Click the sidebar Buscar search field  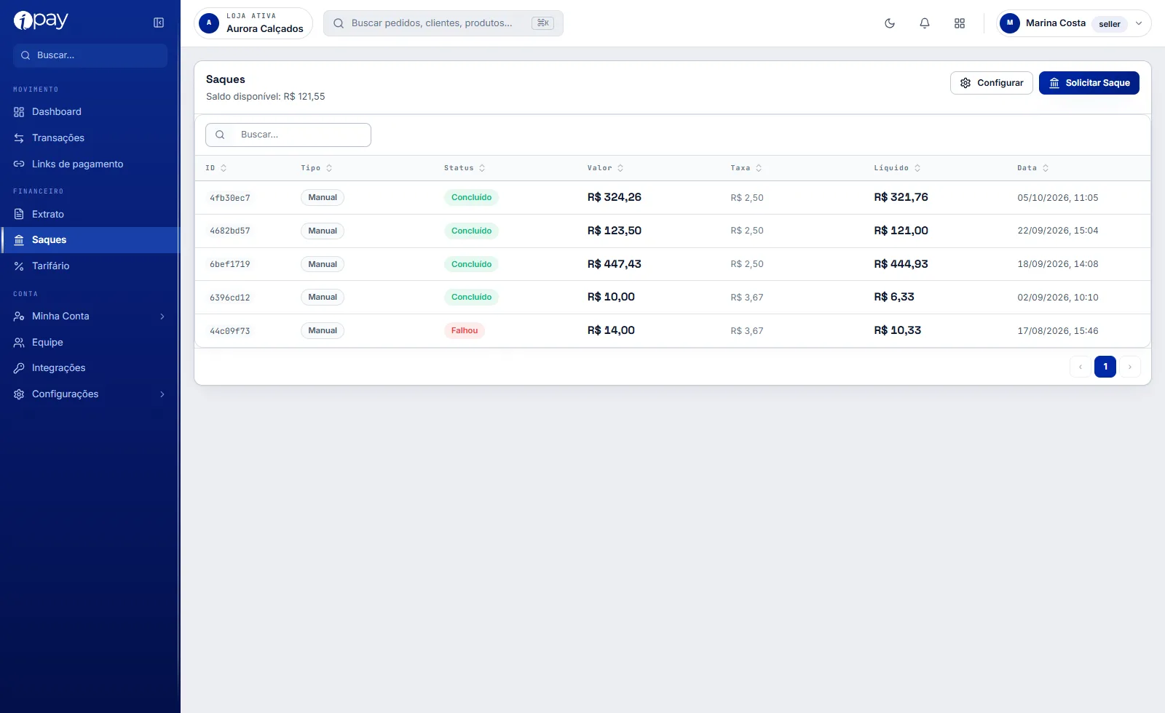[90, 55]
